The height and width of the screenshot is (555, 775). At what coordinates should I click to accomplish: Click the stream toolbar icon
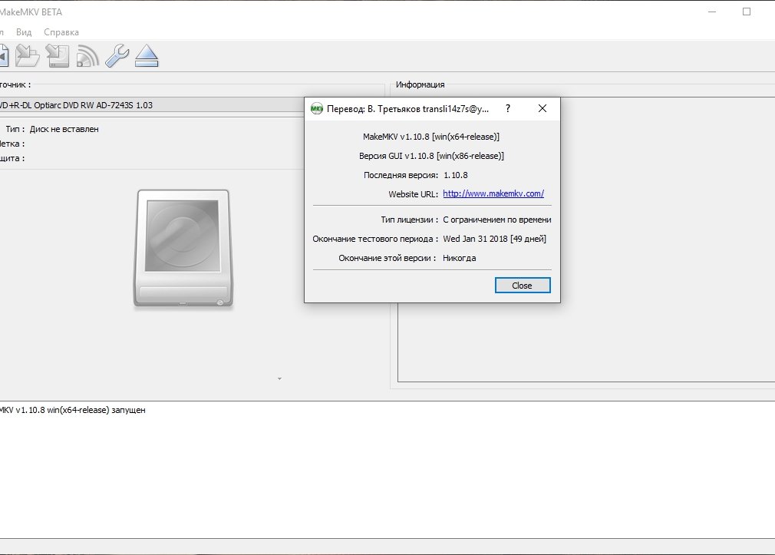tap(87, 56)
